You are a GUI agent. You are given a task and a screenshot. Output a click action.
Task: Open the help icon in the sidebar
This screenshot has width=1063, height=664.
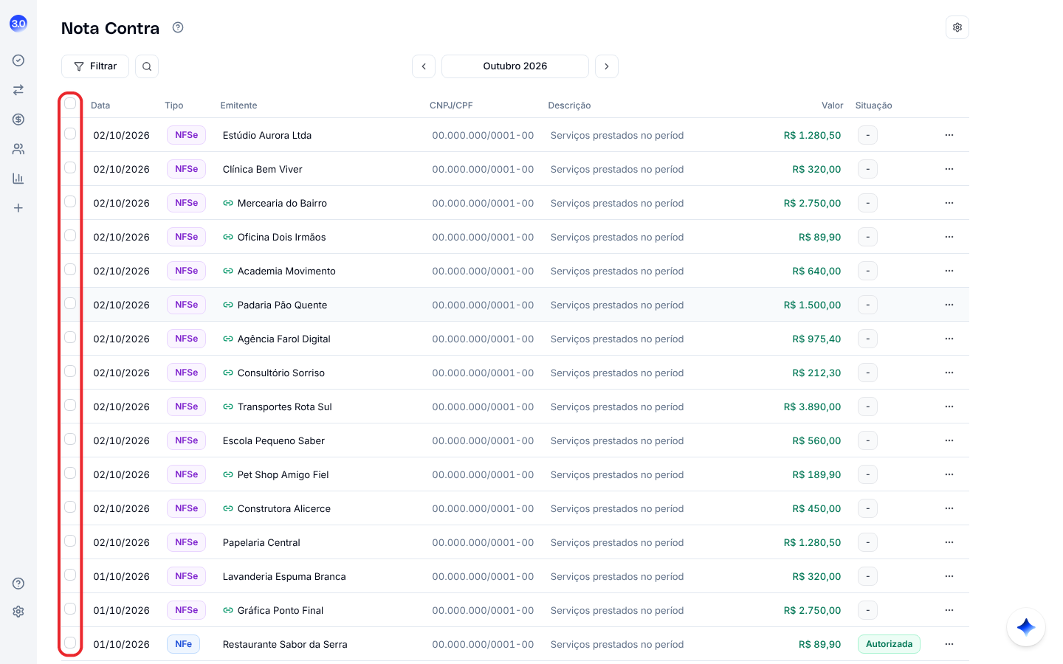[18, 584]
